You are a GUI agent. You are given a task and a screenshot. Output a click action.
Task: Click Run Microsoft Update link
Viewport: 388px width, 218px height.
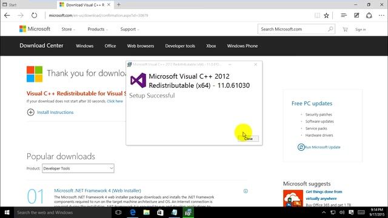(323, 147)
